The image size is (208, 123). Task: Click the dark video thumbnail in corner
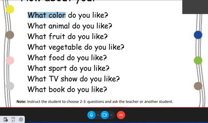tap(195, 7)
